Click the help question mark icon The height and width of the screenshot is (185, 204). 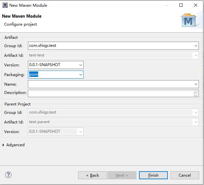[x=8, y=175]
